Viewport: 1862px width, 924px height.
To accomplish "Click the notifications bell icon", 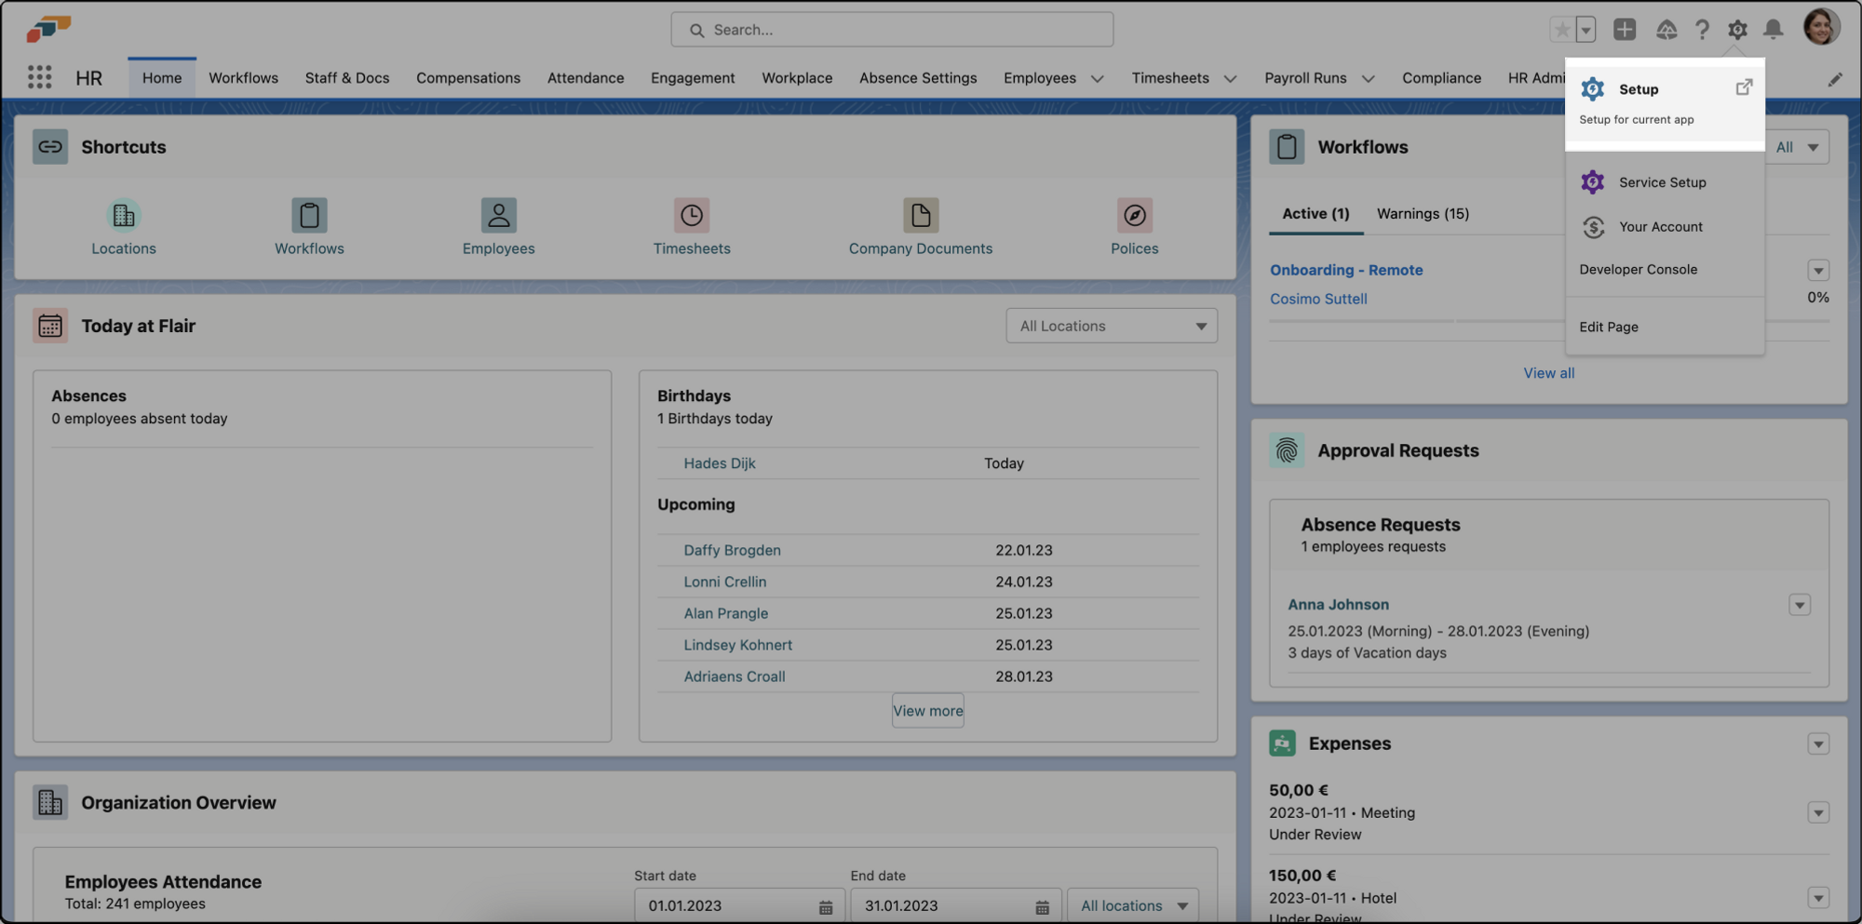I will 1773,30.
